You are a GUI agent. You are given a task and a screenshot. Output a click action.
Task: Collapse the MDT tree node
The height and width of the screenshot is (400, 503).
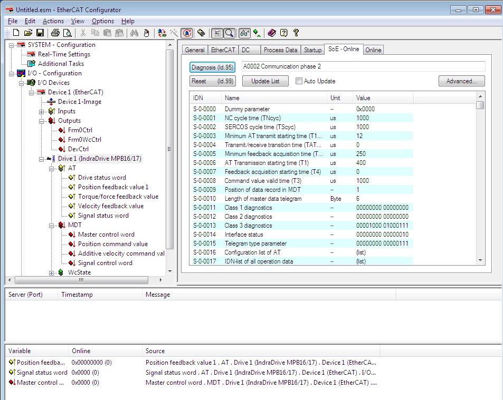pyautogui.click(x=52, y=225)
